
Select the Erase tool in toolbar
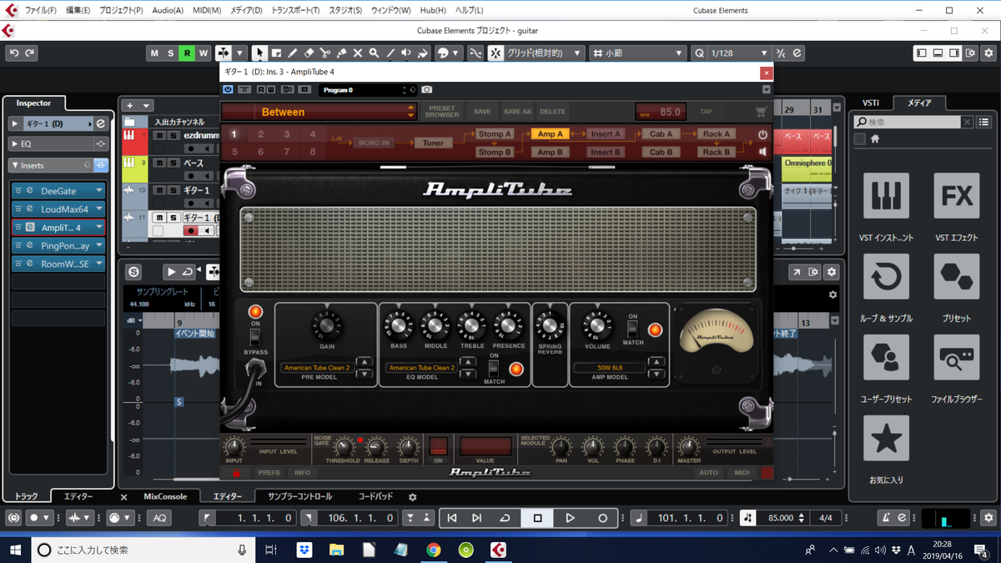(309, 53)
